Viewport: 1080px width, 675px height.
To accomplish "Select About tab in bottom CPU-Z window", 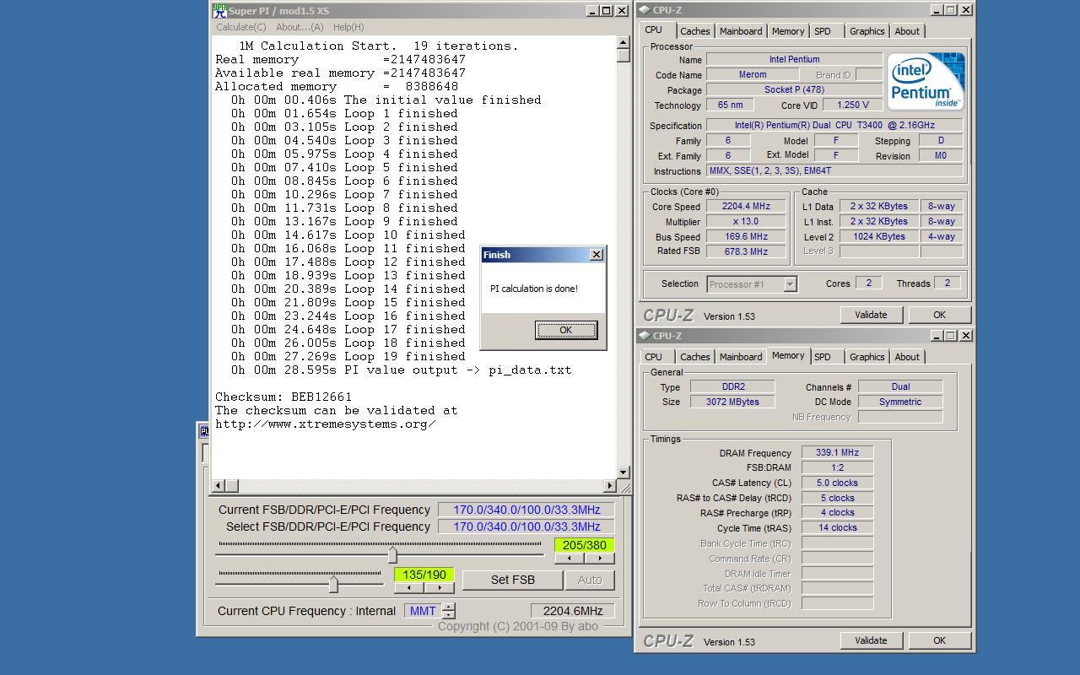I will (x=907, y=357).
